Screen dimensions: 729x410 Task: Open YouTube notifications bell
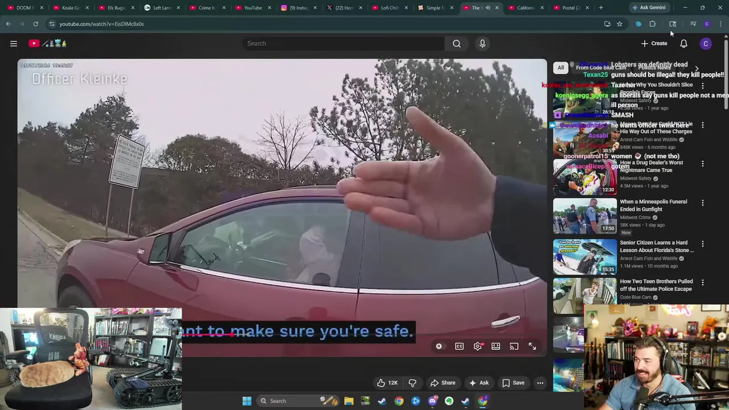(x=683, y=43)
